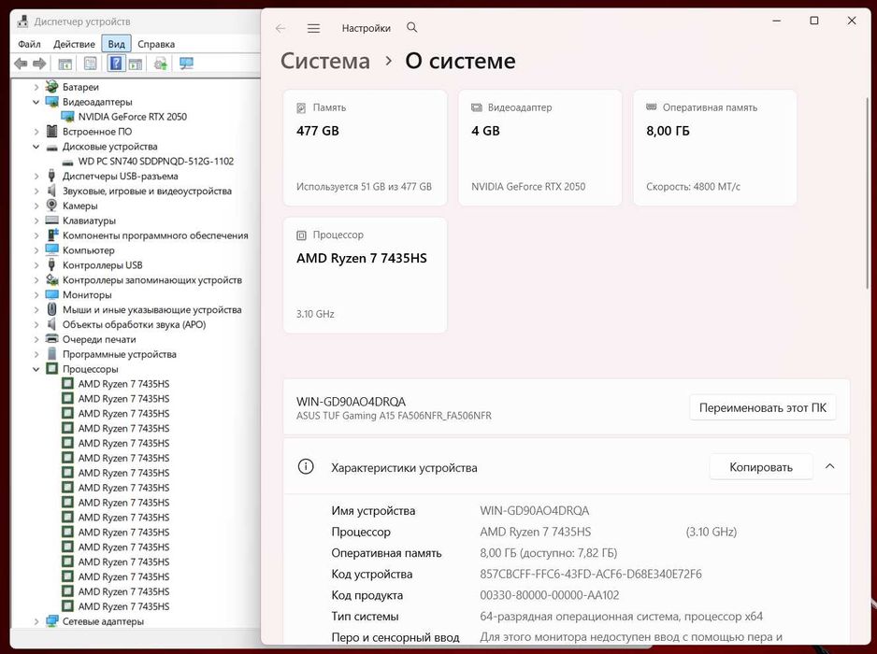Click Scan for hardware changes monitor icon
Screen dimensions: 877x654
186,64
